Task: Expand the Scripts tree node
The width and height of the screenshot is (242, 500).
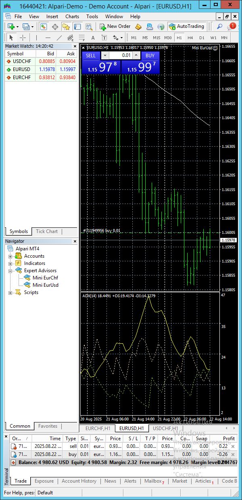Action: (x=10, y=292)
